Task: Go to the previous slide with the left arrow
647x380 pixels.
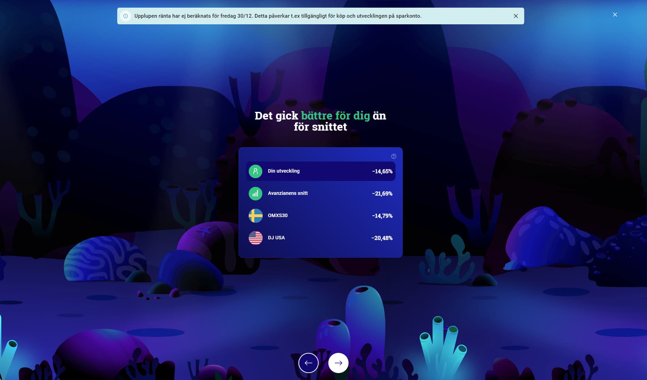Action: pyautogui.click(x=309, y=363)
